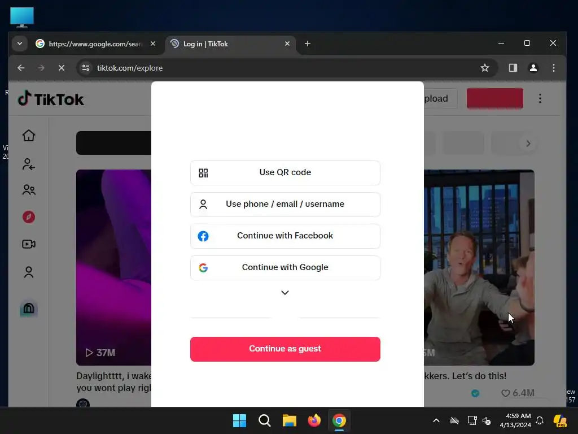
Task: Advance category chips with right arrow
Action: tap(528, 143)
